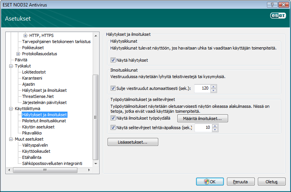Click the tree vertical scrollbar thumb
Viewport: 291px width, 192px height.
click(x=96, y=117)
